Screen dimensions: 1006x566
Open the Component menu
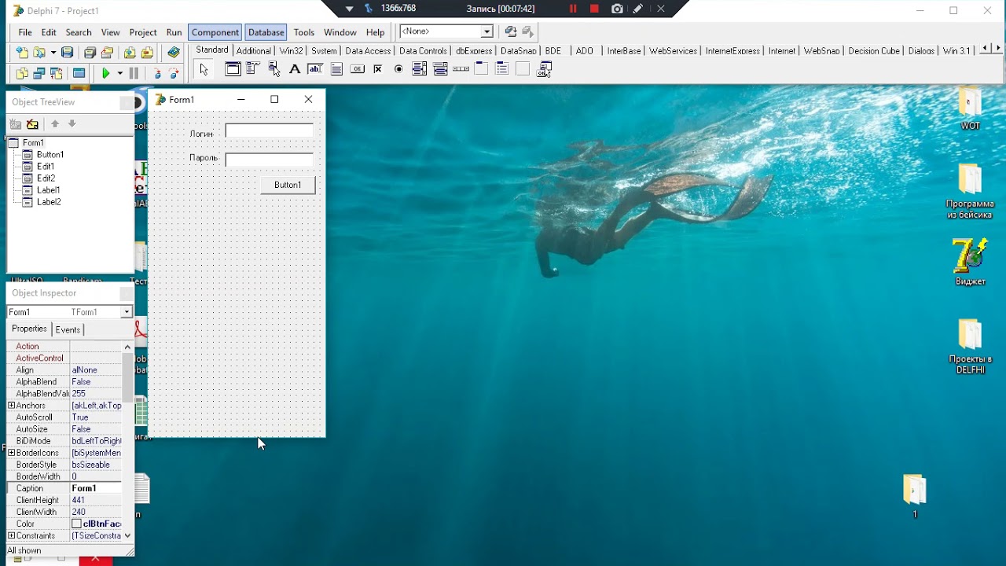coord(215,32)
